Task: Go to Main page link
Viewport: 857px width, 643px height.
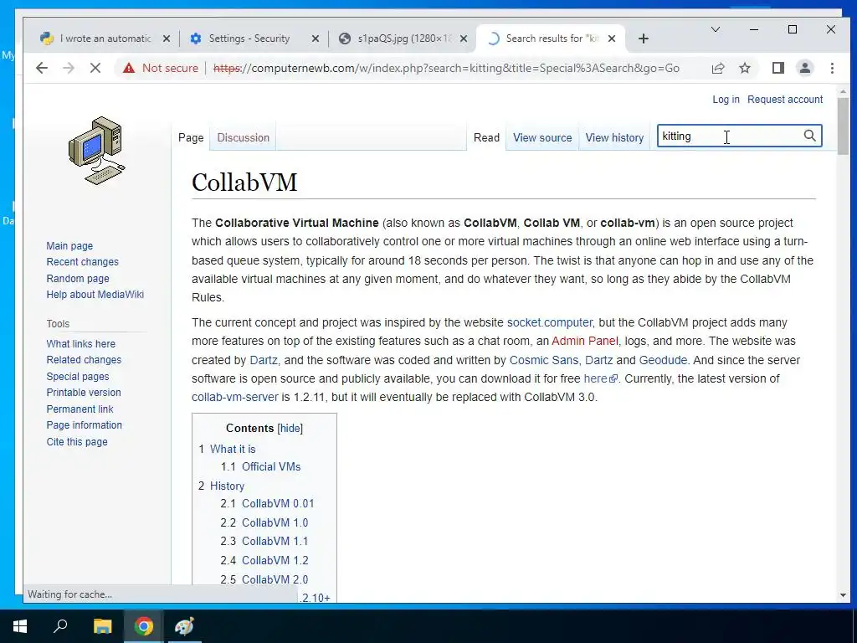Action: 69,246
